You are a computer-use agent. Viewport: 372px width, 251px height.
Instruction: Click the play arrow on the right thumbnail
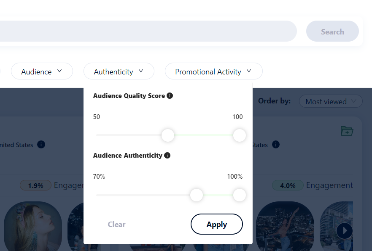coord(345,230)
